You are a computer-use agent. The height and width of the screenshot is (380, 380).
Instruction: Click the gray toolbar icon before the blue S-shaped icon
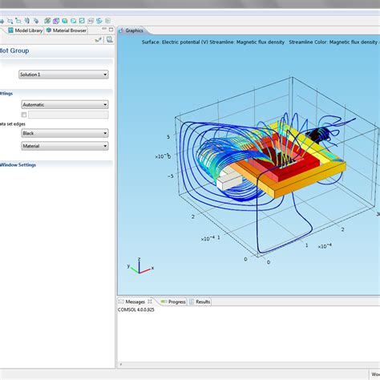point(91,21)
